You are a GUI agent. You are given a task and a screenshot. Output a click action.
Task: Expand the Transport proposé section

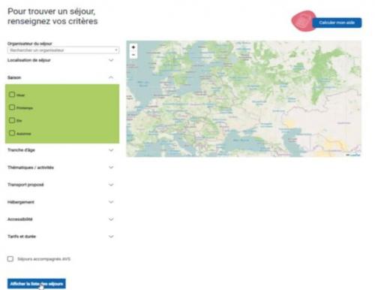(61, 185)
